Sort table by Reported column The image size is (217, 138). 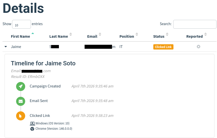click(x=194, y=36)
